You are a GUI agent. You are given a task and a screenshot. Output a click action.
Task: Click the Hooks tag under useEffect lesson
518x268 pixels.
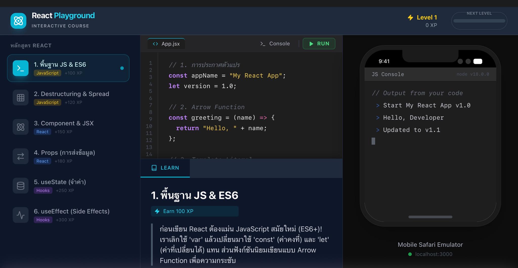43,220
